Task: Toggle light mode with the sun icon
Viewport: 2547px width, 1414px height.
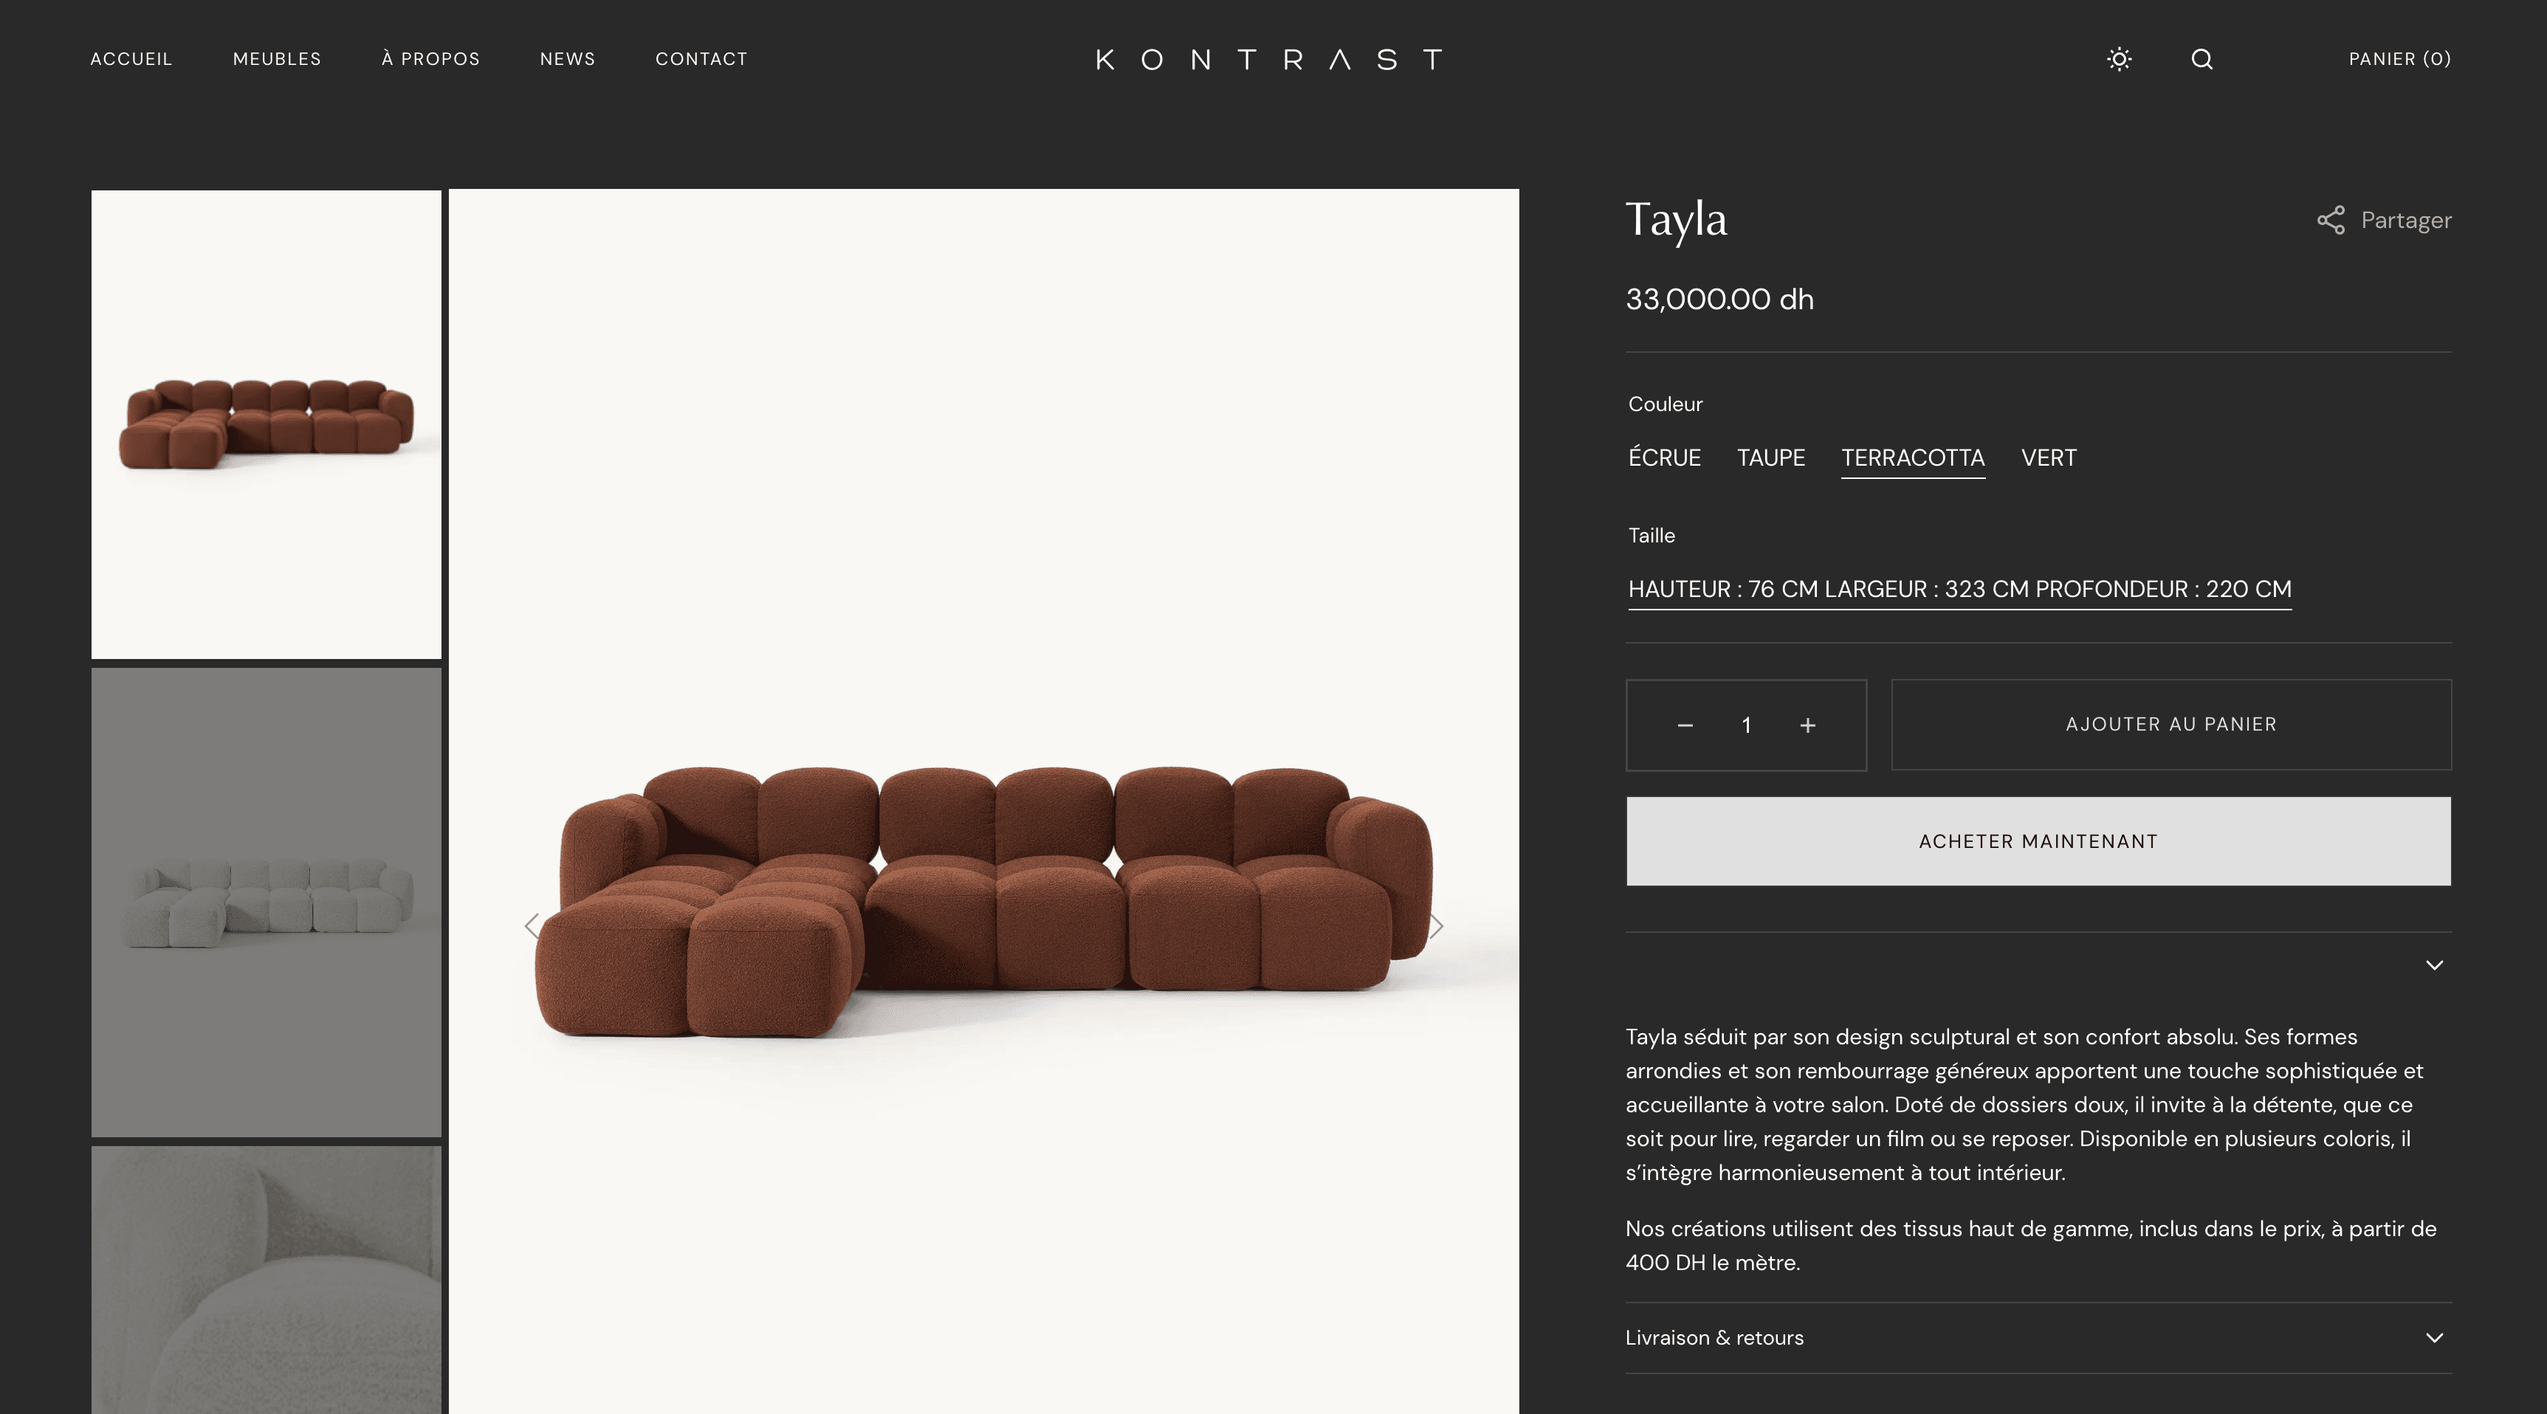Action: point(2119,59)
